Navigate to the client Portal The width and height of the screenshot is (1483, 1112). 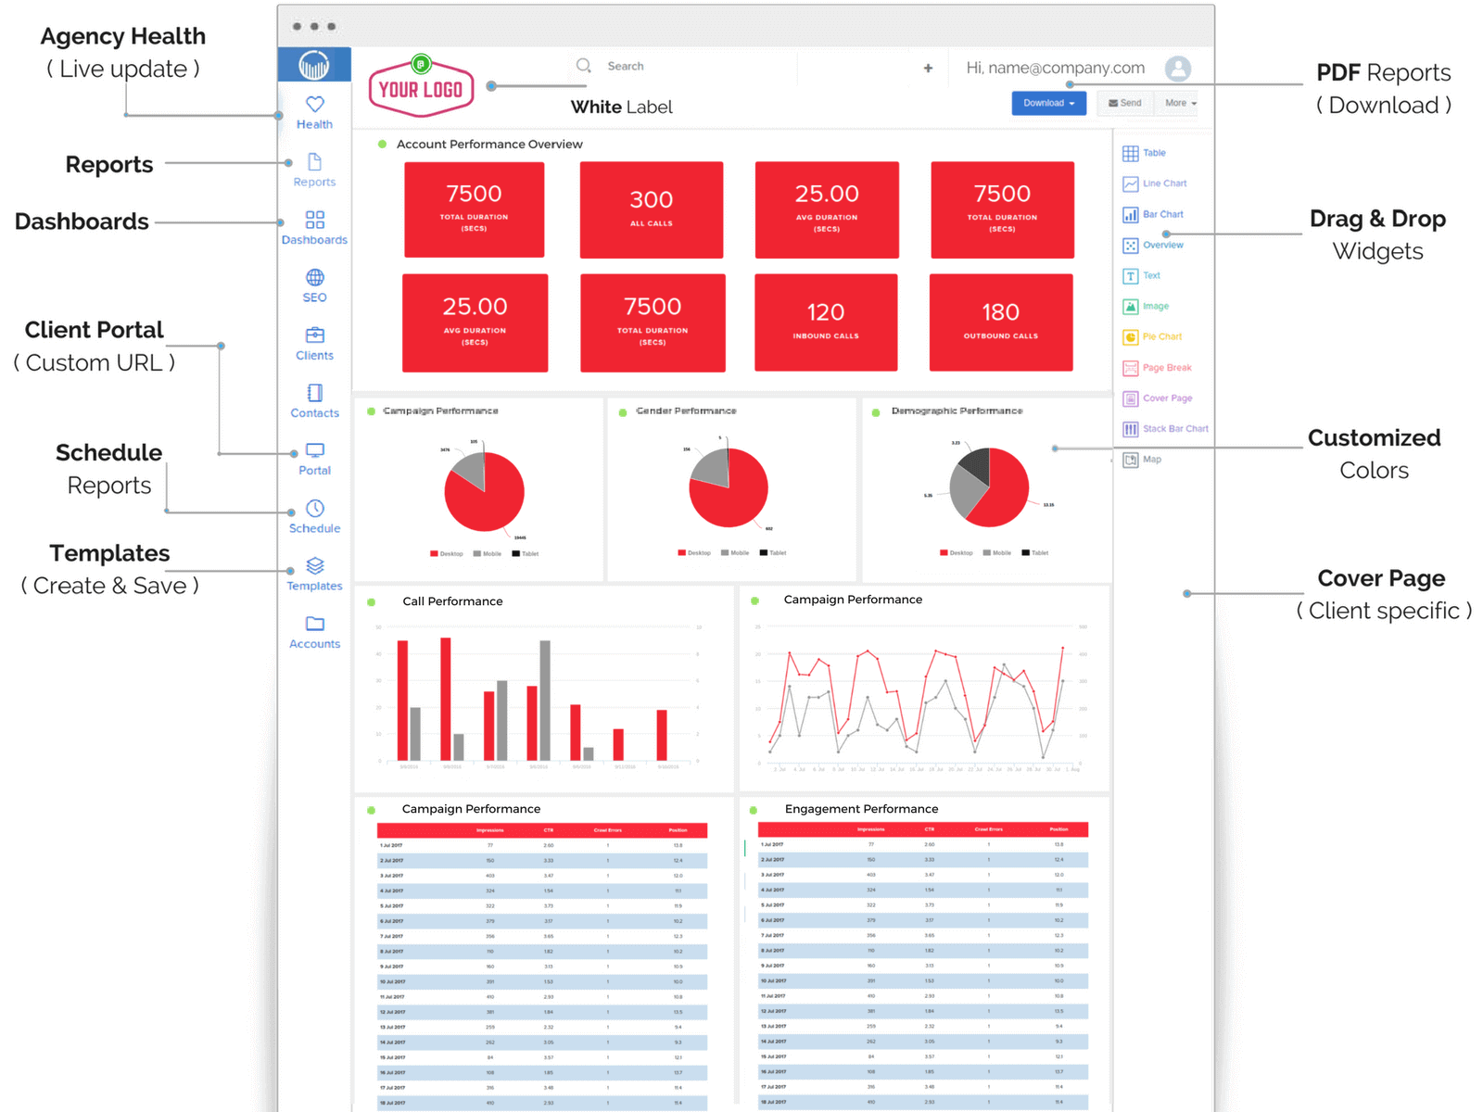(x=314, y=456)
